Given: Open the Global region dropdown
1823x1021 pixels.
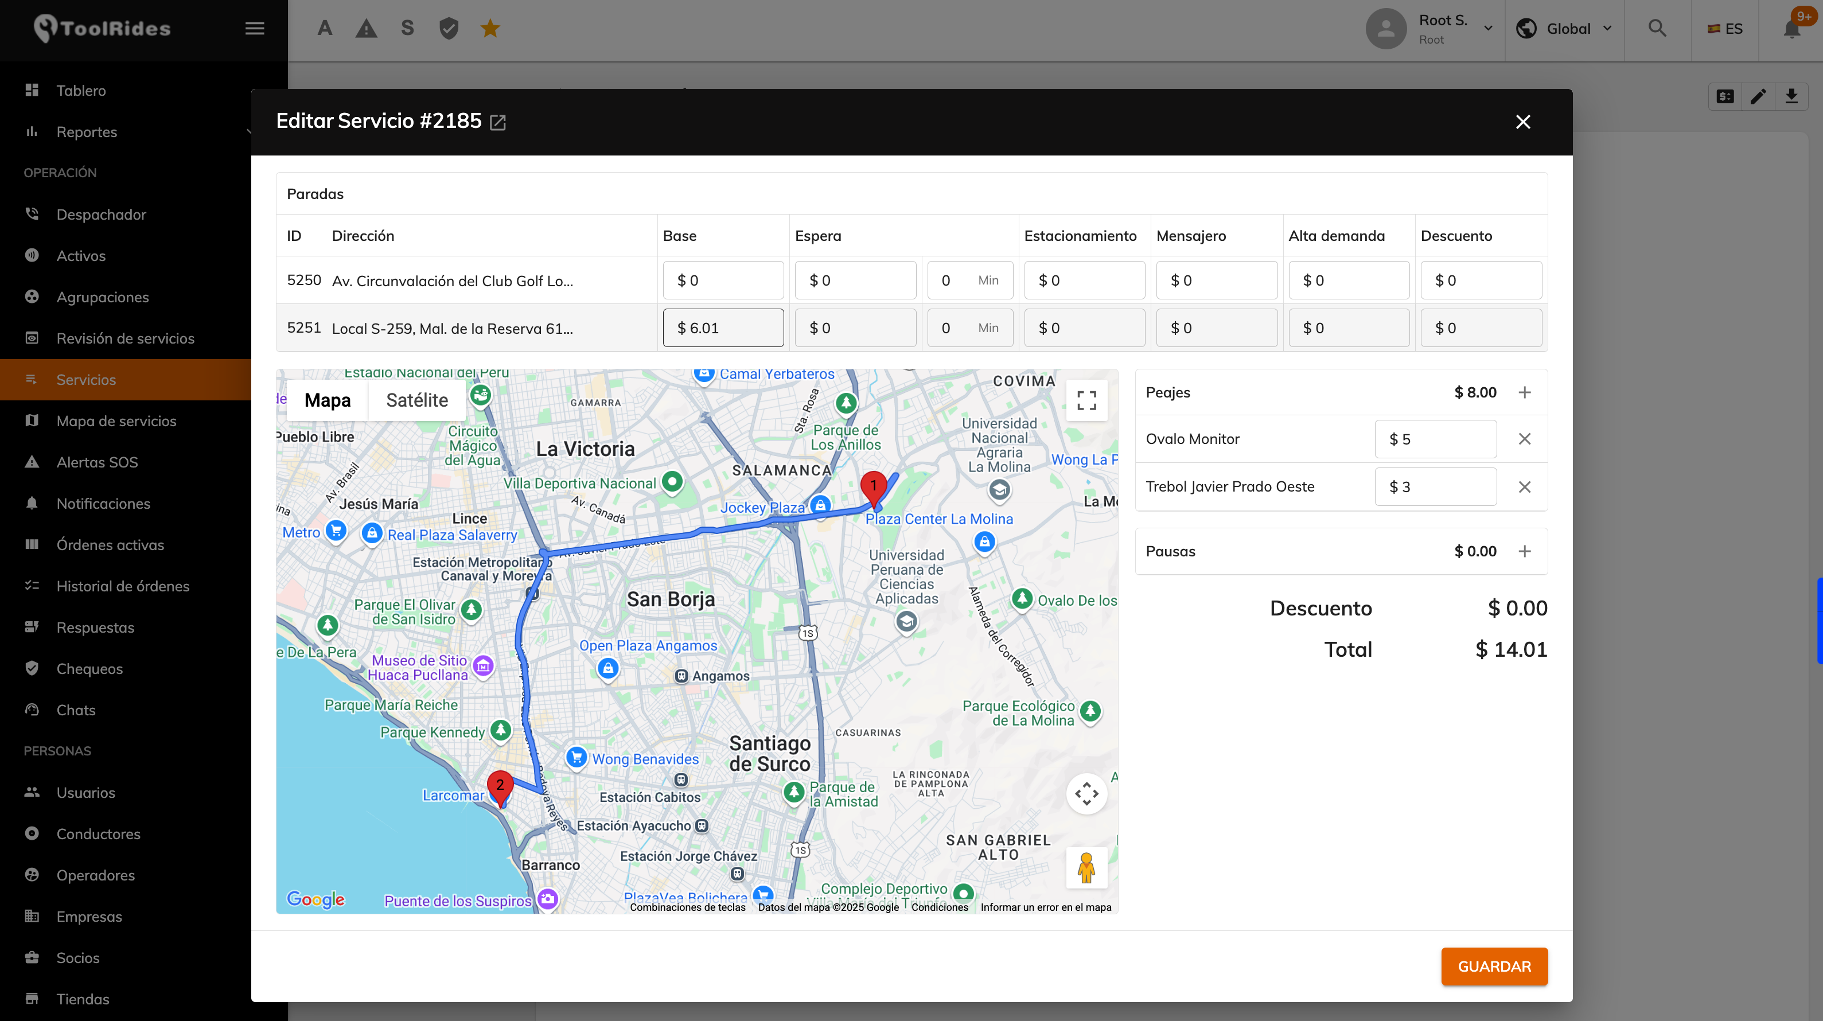Looking at the screenshot, I should 1564,28.
